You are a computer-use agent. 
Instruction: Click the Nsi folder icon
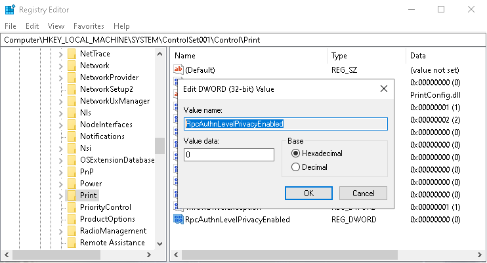72,148
